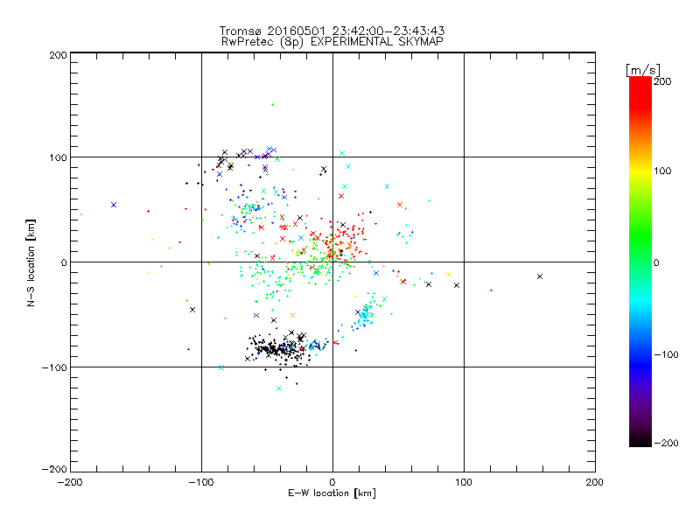
Task: Pick the red region of the velocity colorbar
Action: tap(640, 92)
